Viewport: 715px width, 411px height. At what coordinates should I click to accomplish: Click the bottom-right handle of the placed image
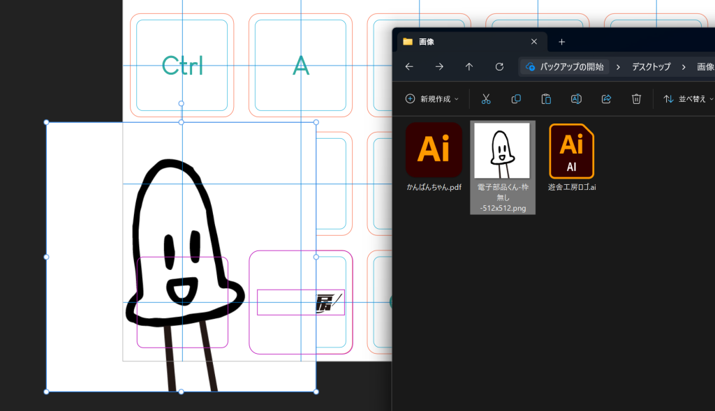coord(316,391)
